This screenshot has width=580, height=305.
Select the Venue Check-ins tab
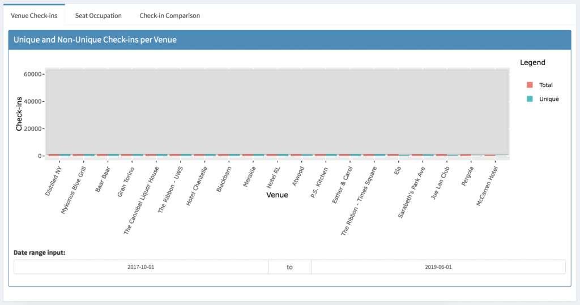[x=34, y=15]
